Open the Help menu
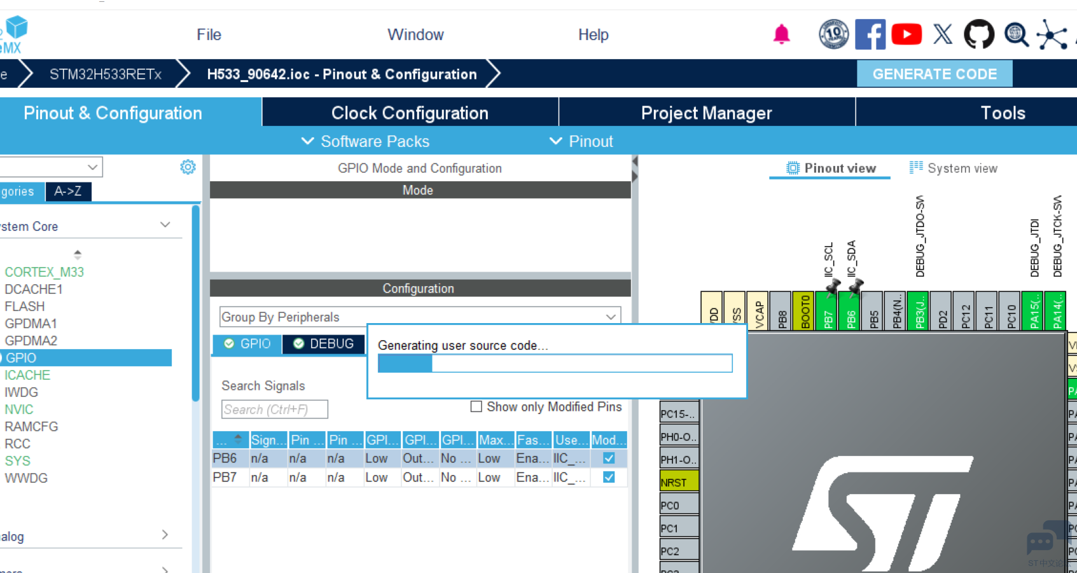The width and height of the screenshot is (1077, 573). point(593,34)
